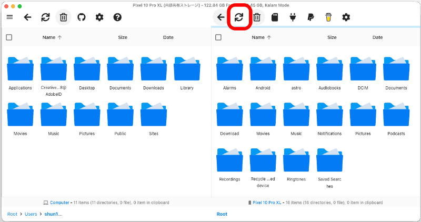Open the help question mark icon
This screenshot has width=421, height=222.
[x=117, y=17]
